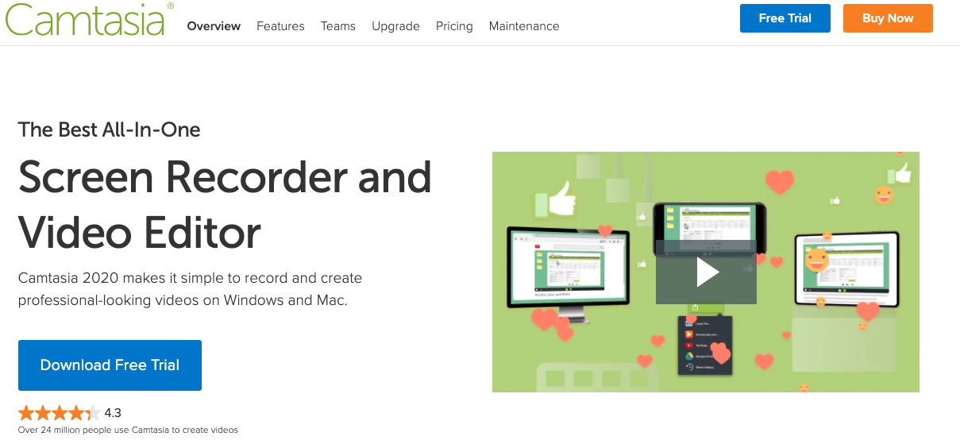The height and width of the screenshot is (448, 960).
Task: Click the orange Buy Now button
Action: click(888, 18)
